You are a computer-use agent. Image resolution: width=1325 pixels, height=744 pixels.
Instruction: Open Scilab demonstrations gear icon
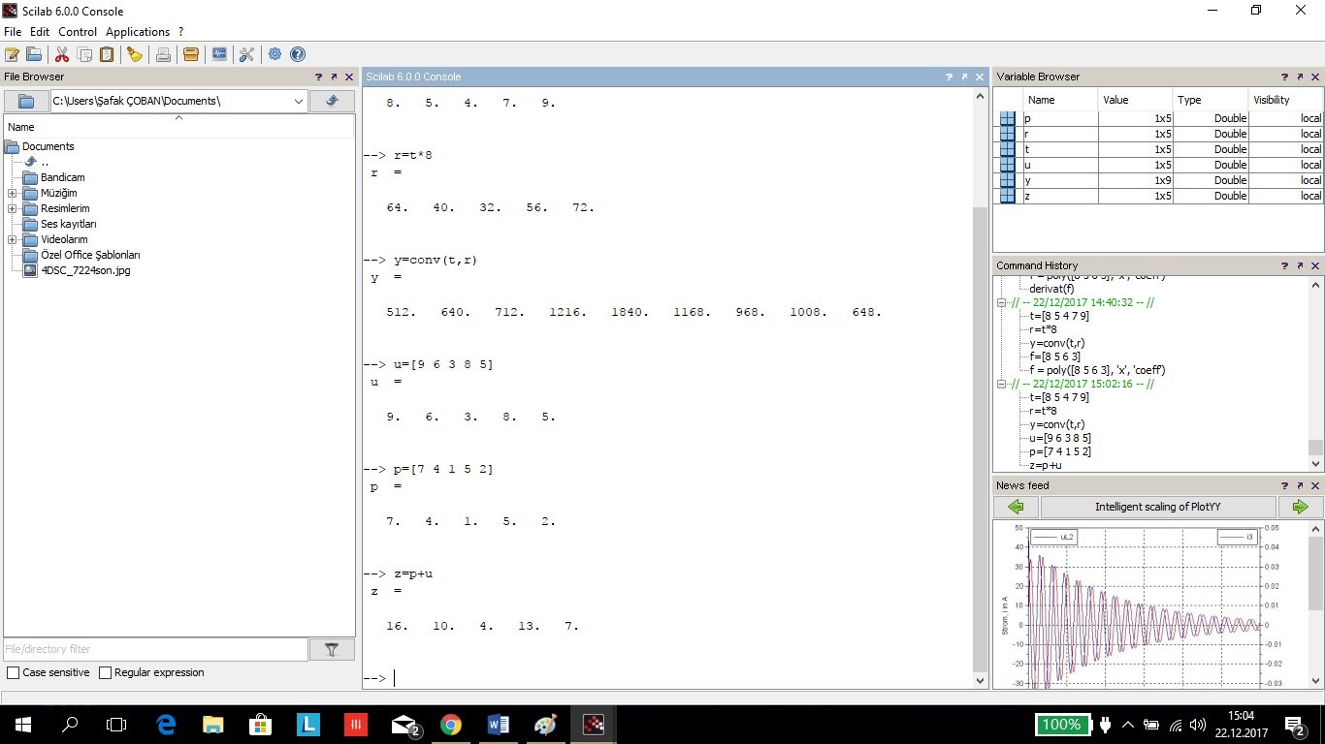(275, 54)
